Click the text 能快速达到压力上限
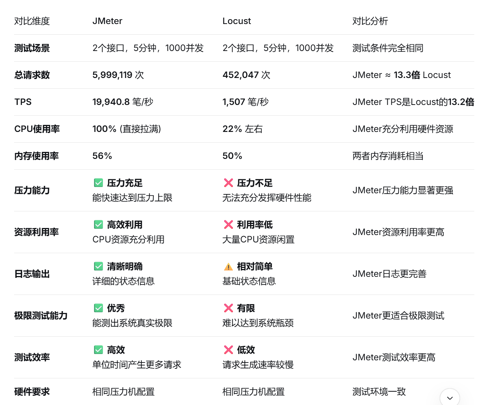This screenshot has height=405, width=488. pos(133,198)
